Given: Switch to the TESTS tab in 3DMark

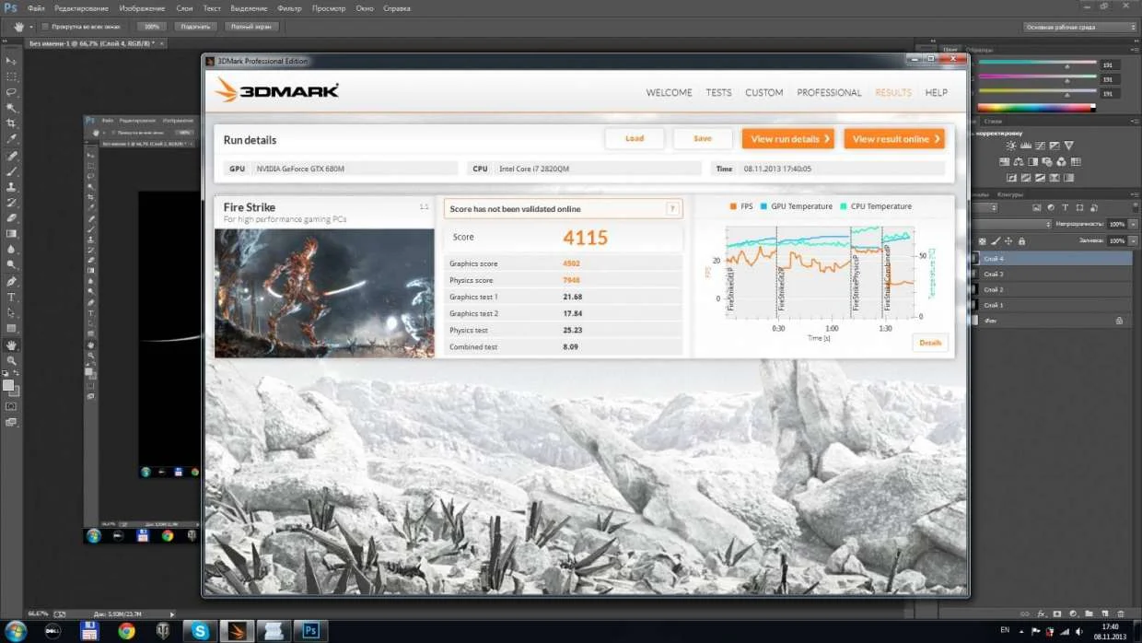Looking at the screenshot, I should [718, 93].
